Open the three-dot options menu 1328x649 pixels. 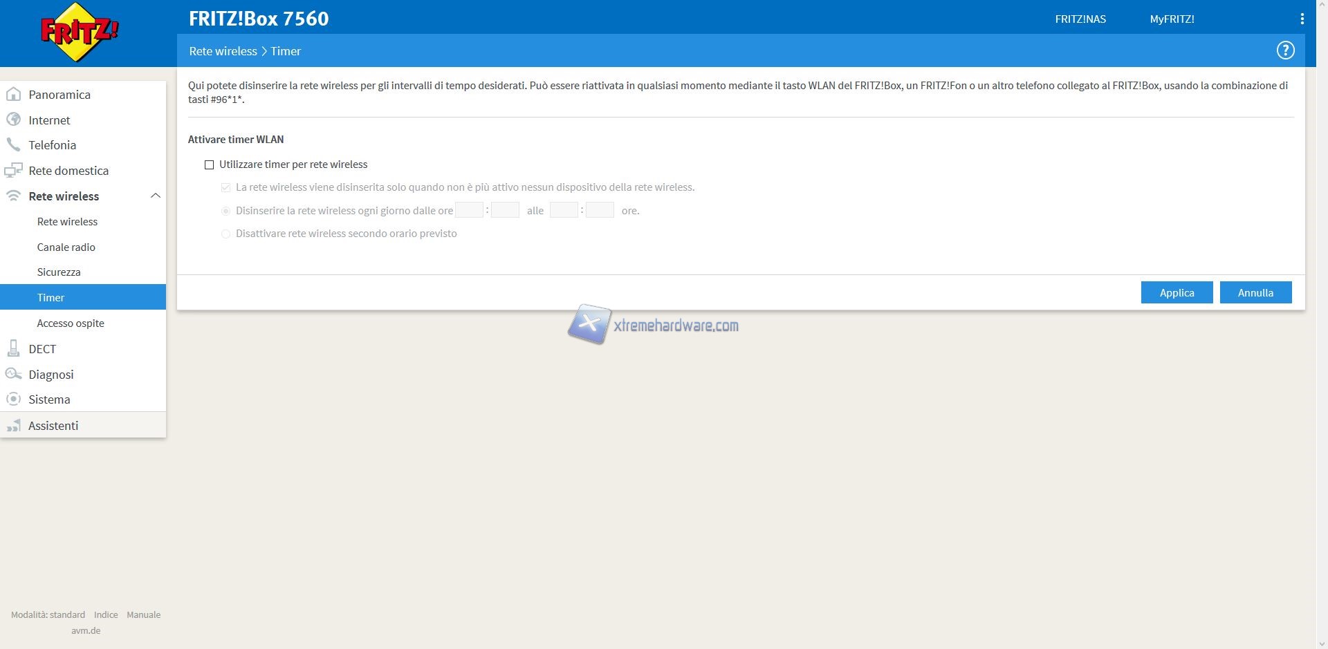click(x=1302, y=19)
